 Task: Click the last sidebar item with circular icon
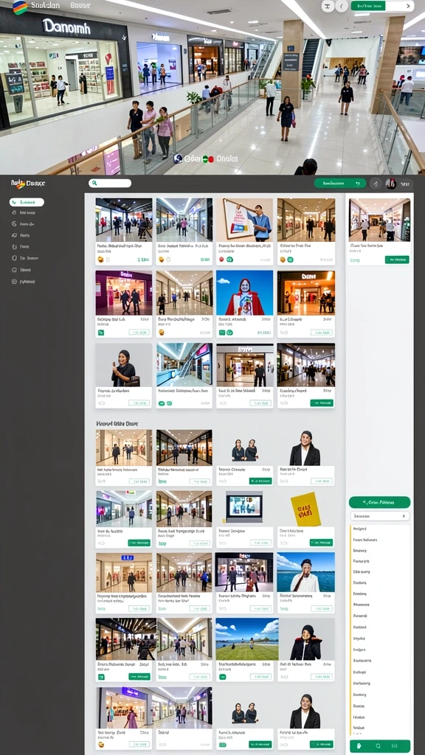(23, 282)
